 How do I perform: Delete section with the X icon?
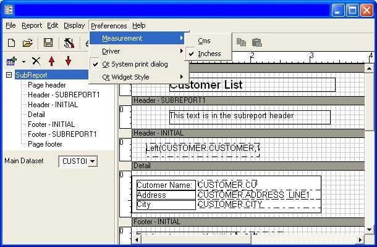[x=36, y=61]
